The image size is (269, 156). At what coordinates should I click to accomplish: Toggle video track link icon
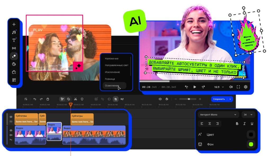point(11,140)
